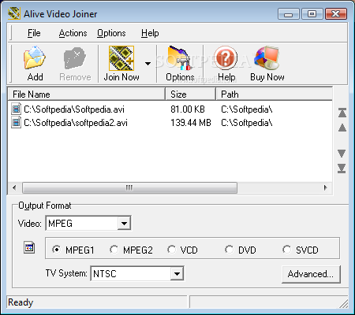The height and width of the screenshot is (315, 355).
Task: Click the scroll left arrow of file list
Action: pos(14,187)
